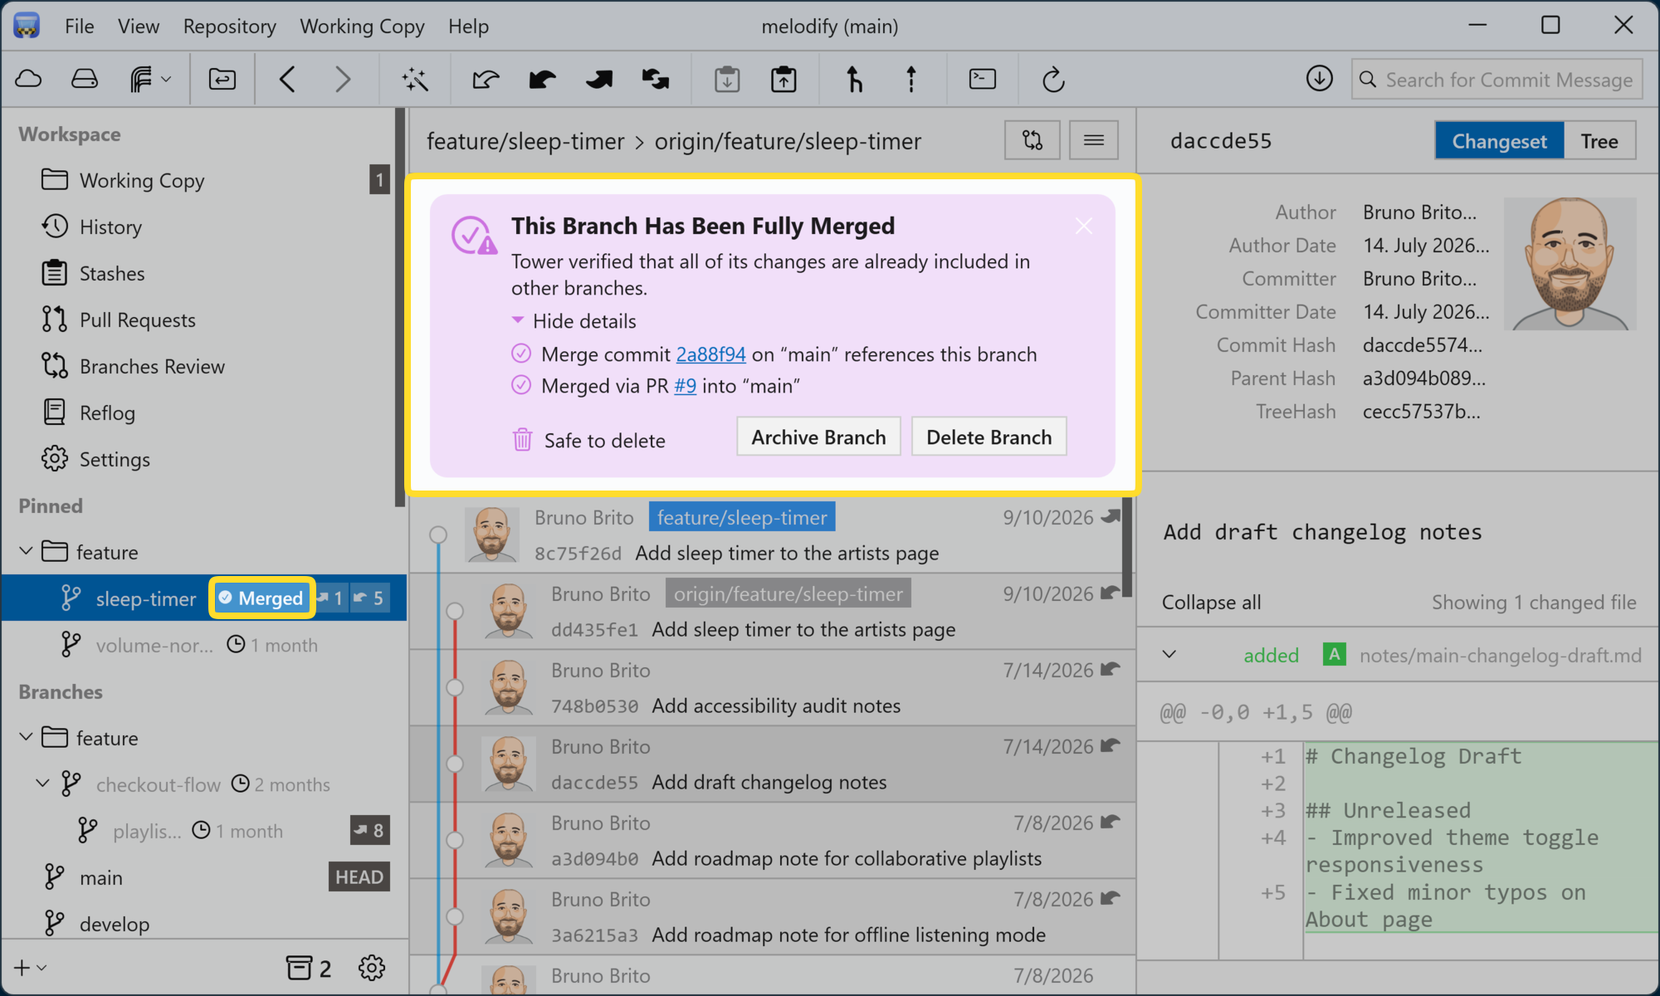Click the branch compare icon button

point(1033,140)
